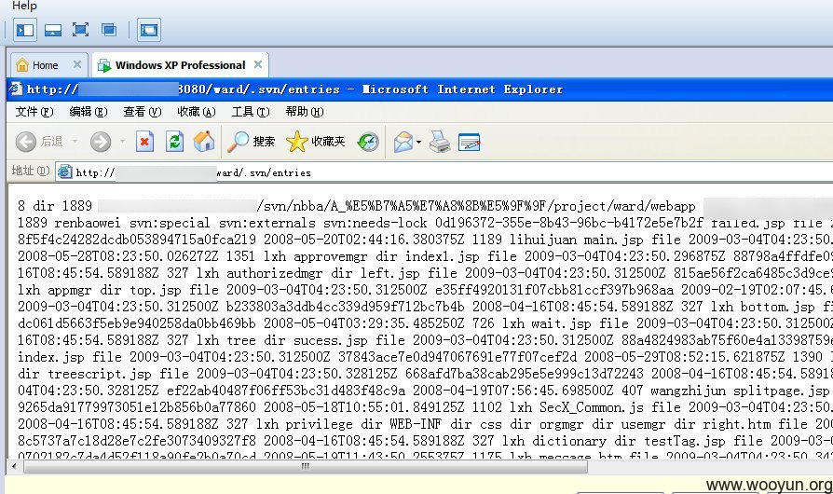Click the VMware Unity mode icon
Viewport: 833px width, 494px height.
click(x=109, y=30)
